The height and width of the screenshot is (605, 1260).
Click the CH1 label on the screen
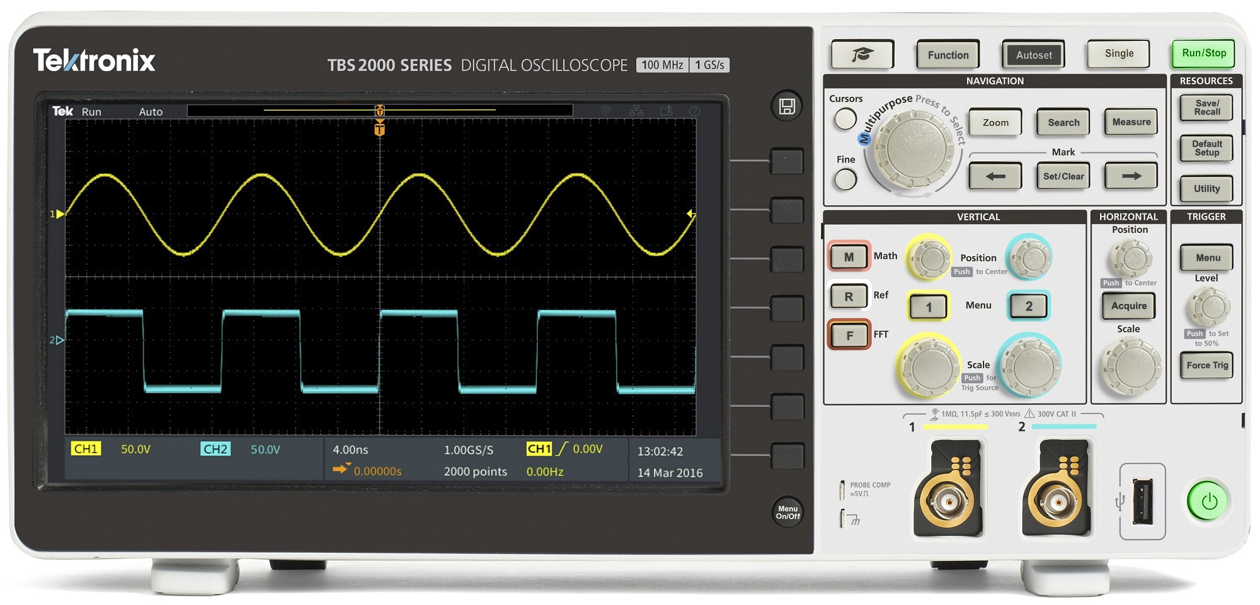pyautogui.click(x=85, y=449)
